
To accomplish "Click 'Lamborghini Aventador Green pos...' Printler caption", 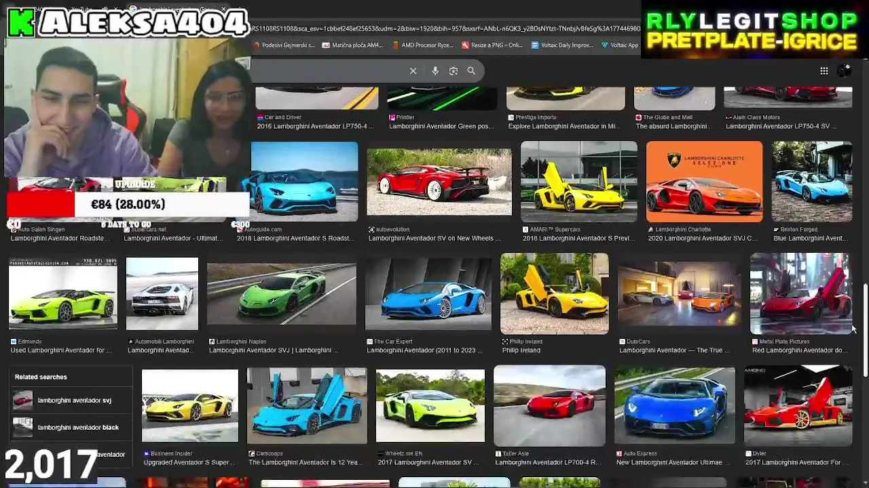I will coord(441,126).
